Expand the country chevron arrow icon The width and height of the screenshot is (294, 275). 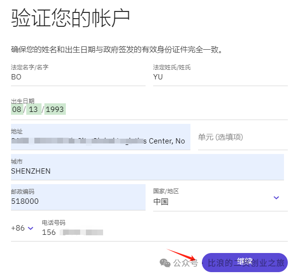[x=276, y=198]
